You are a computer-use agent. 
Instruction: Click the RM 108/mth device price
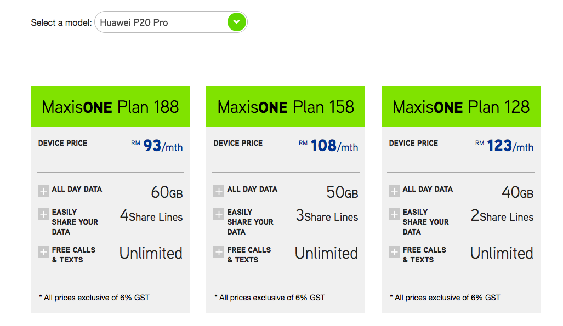coord(328,146)
